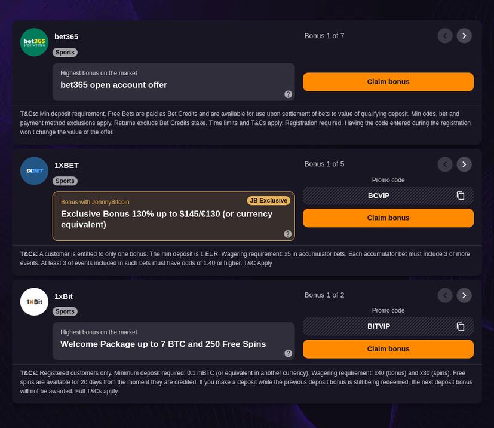Image resolution: width=494 pixels, height=428 pixels.
Task: Copy the BITVIP promo code
Action: [460, 326]
